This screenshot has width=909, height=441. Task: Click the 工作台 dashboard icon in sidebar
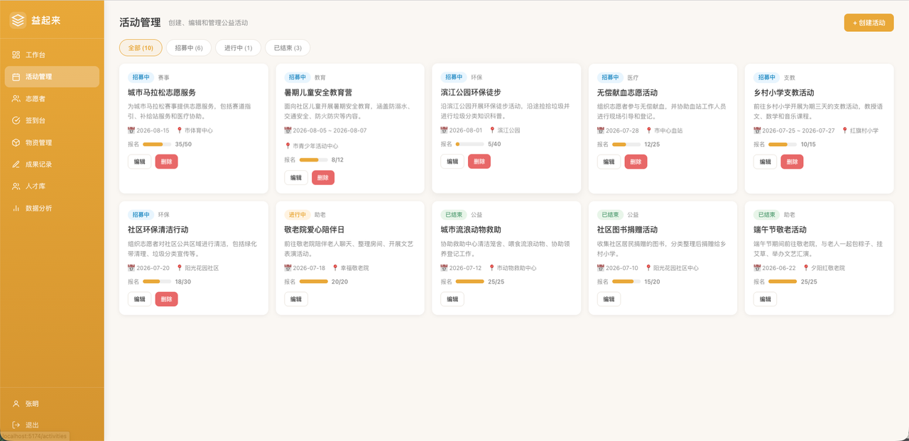coord(16,55)
